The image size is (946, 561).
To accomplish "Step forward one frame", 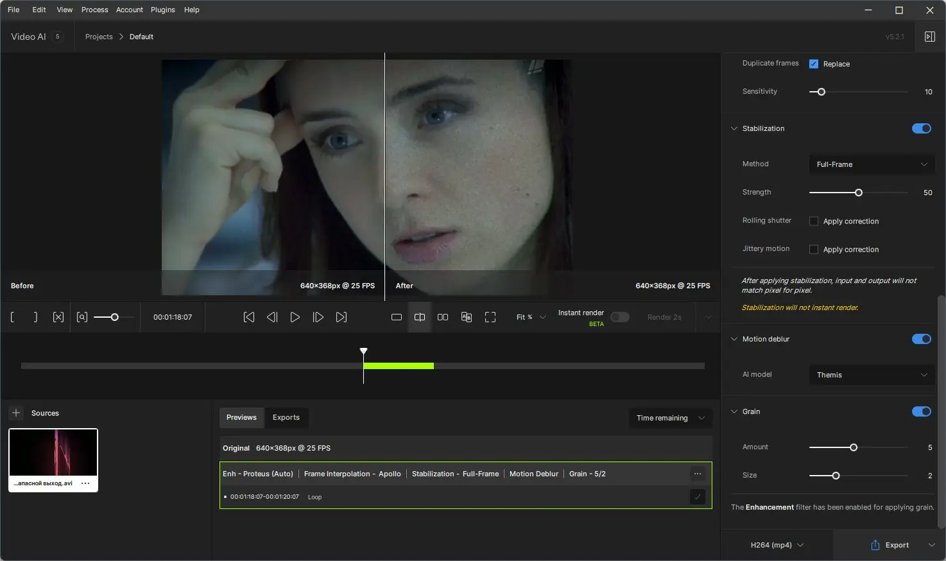I will [x=318, y=317].
